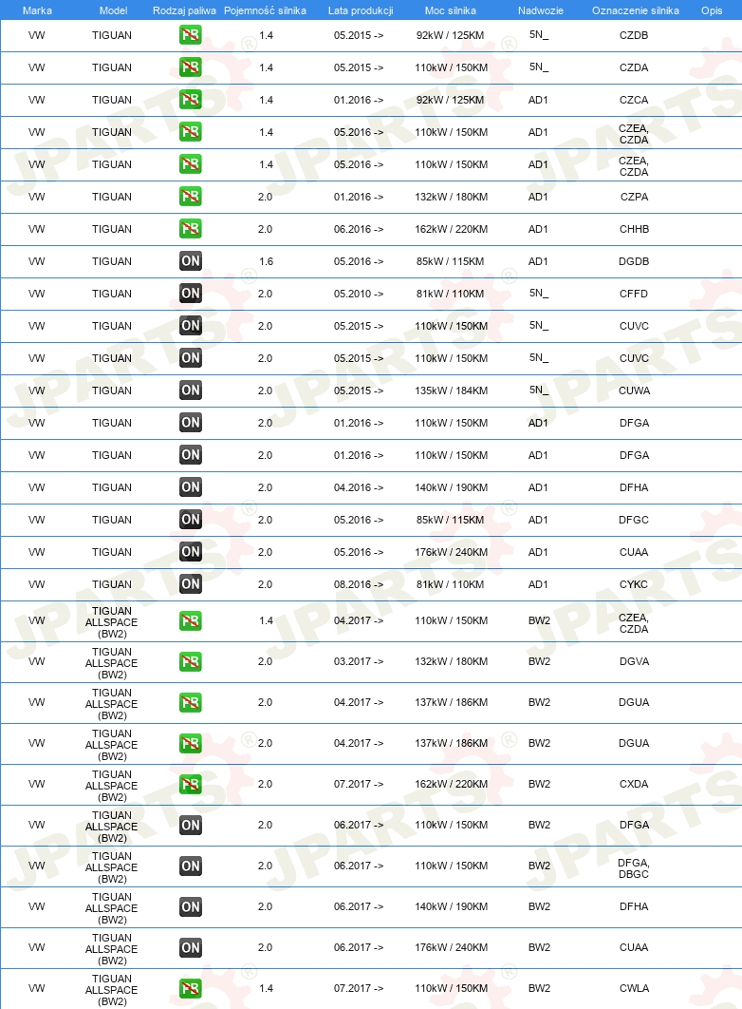The height and width of the screenshot is (1009, 742).
Task: Click the ON diesel icon for engine CFFD
Action: (x=190, y=293)
